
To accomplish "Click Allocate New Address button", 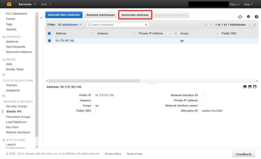I will tap(64, 15).
